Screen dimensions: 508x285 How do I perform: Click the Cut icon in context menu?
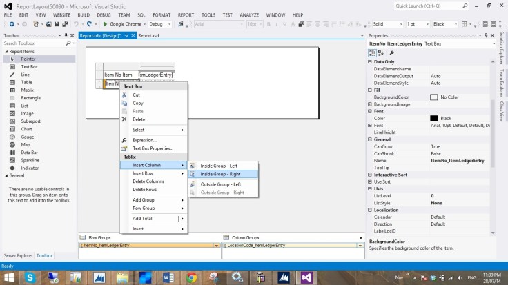point(124,95)
